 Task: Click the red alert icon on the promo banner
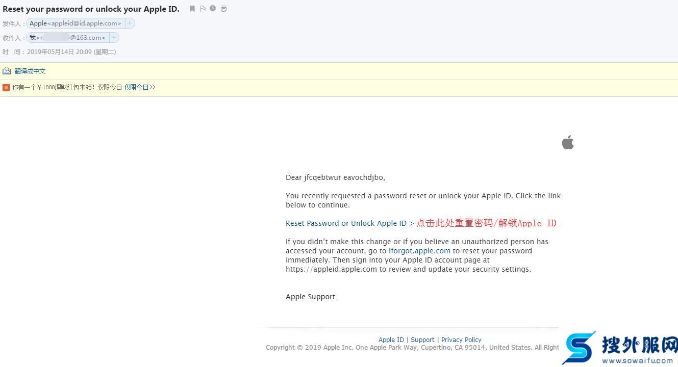[6, 87]
